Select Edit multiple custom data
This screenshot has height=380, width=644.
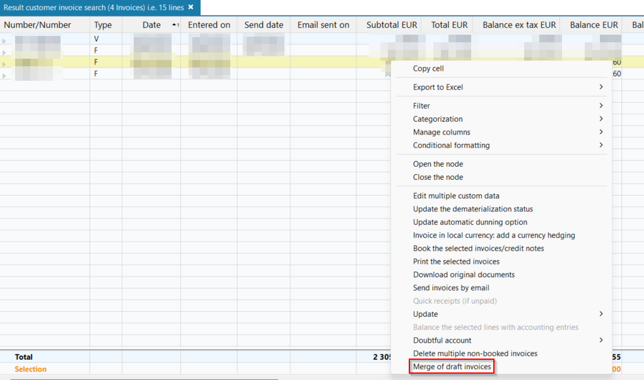click(x=456, y=196)
